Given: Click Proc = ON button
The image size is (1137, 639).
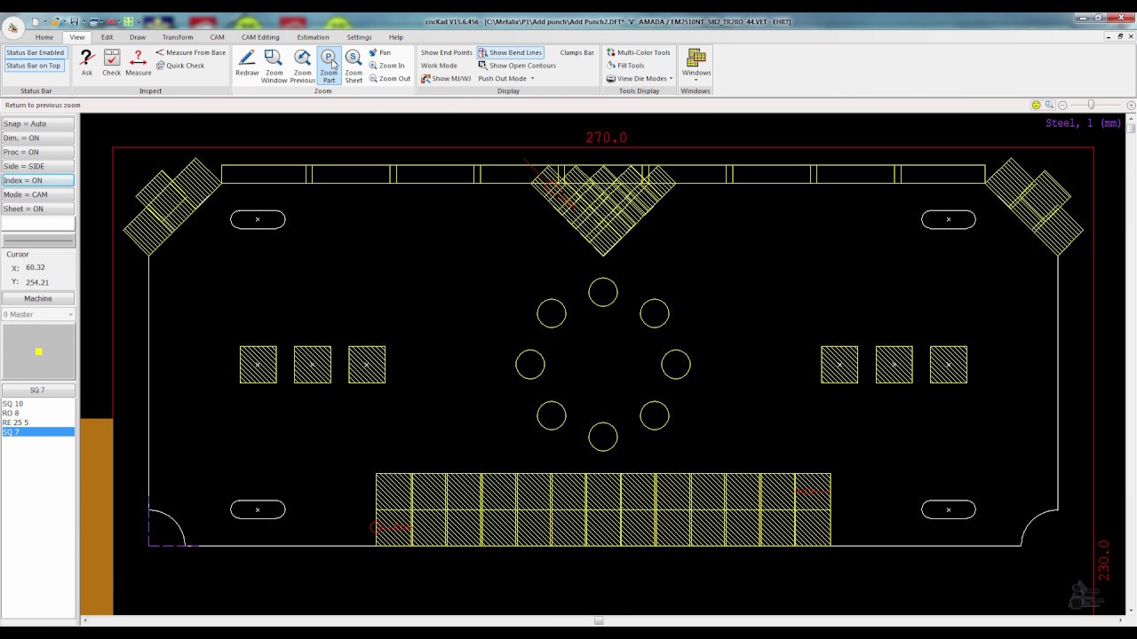Looking at the screenshot, I should click(x=38, y=152).
